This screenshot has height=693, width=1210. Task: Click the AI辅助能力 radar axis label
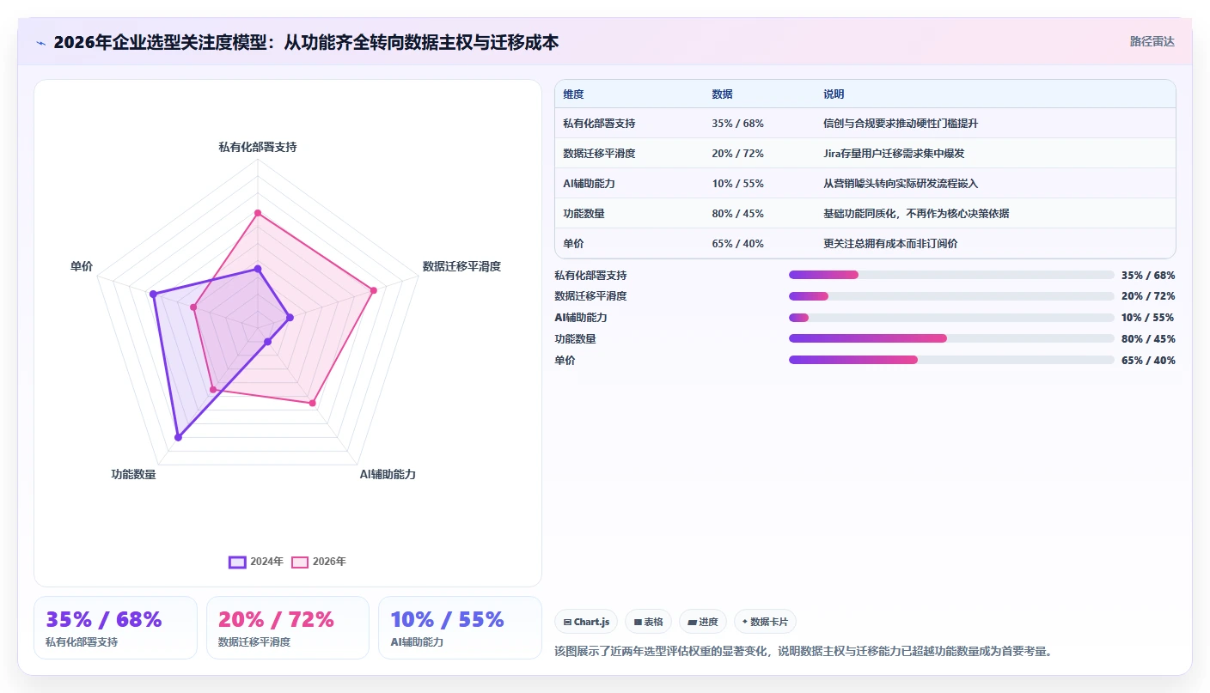388,474
